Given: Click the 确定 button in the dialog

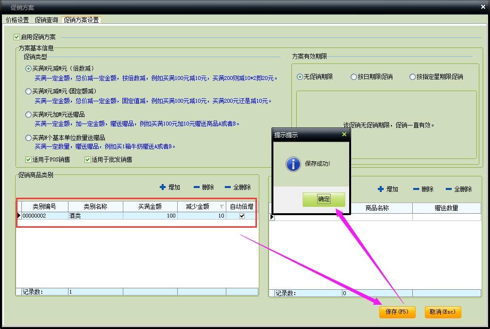Looking at the screenshot, I should 324,199.
